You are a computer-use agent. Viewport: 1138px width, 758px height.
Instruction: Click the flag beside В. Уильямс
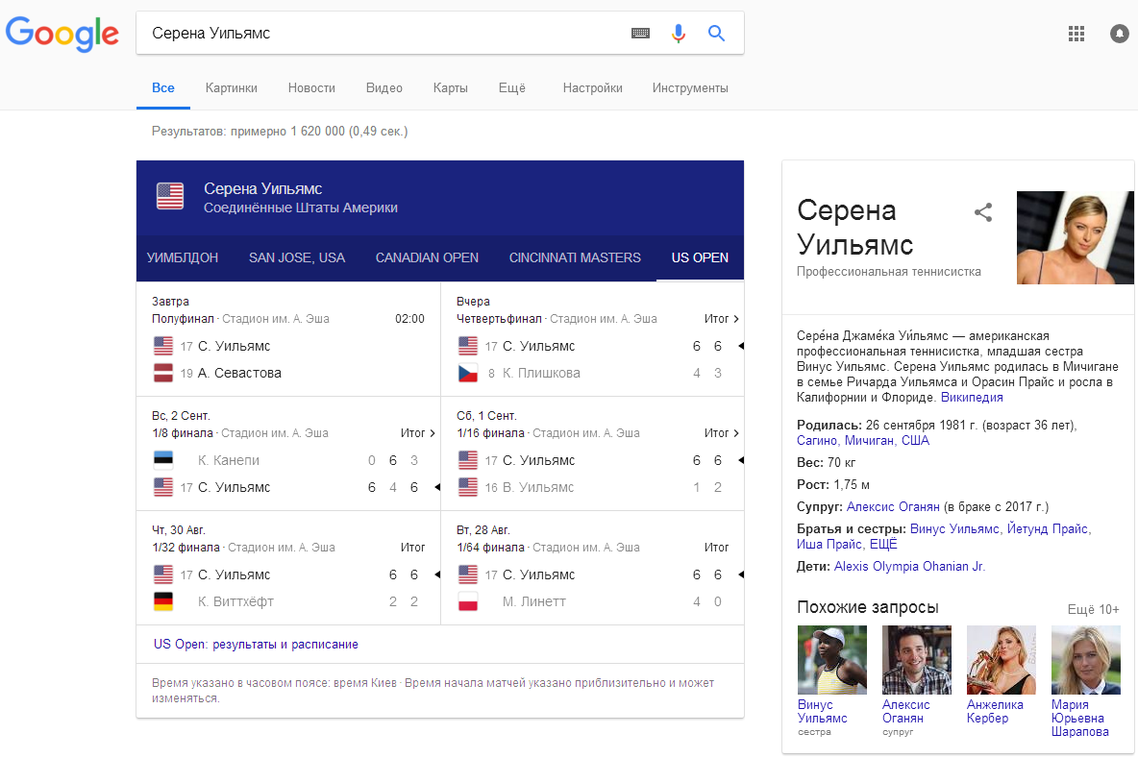point(467,487)
